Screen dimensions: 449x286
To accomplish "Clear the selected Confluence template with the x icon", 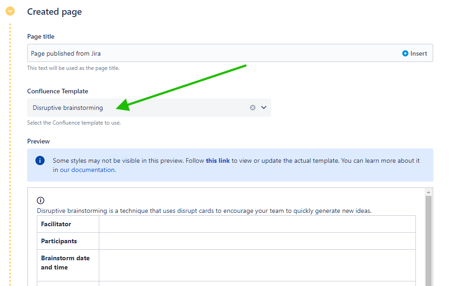I will click(252, 107).
